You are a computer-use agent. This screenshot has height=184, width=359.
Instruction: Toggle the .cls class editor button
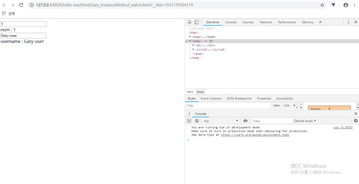[x=286, y=105]
